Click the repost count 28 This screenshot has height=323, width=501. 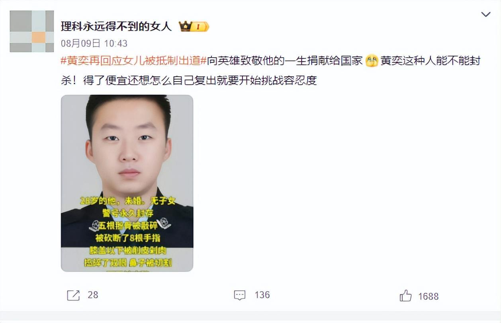(x=93, y=295)
